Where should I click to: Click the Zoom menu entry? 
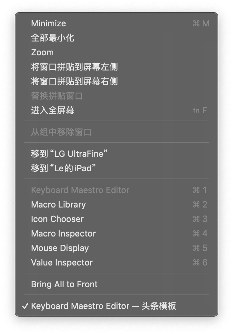pos(42,52)
